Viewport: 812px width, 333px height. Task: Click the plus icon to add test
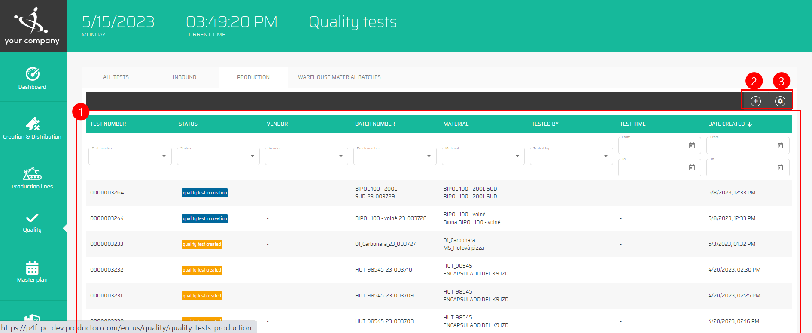coord(755,101)
